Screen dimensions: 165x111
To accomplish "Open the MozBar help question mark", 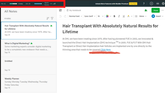I will [144, 4].
